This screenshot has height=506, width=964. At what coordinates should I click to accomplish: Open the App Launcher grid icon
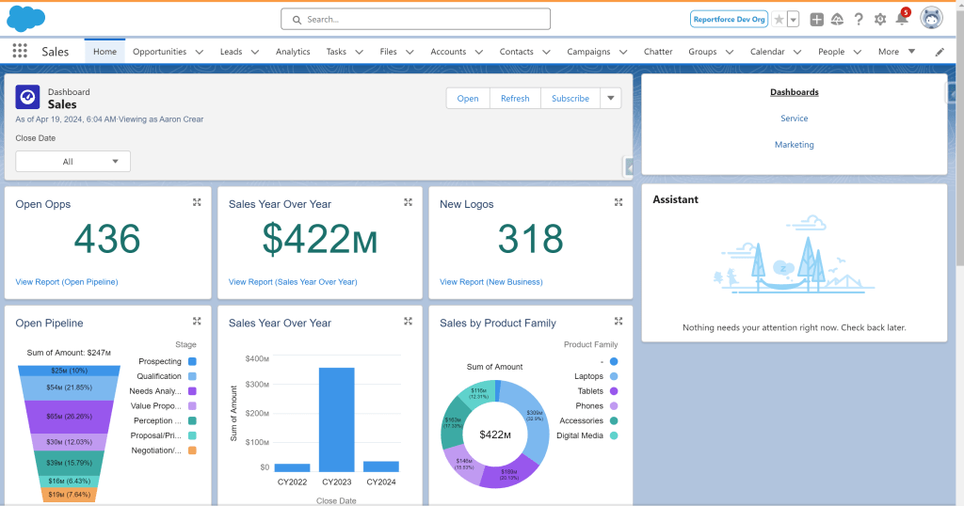click(20, 52)
